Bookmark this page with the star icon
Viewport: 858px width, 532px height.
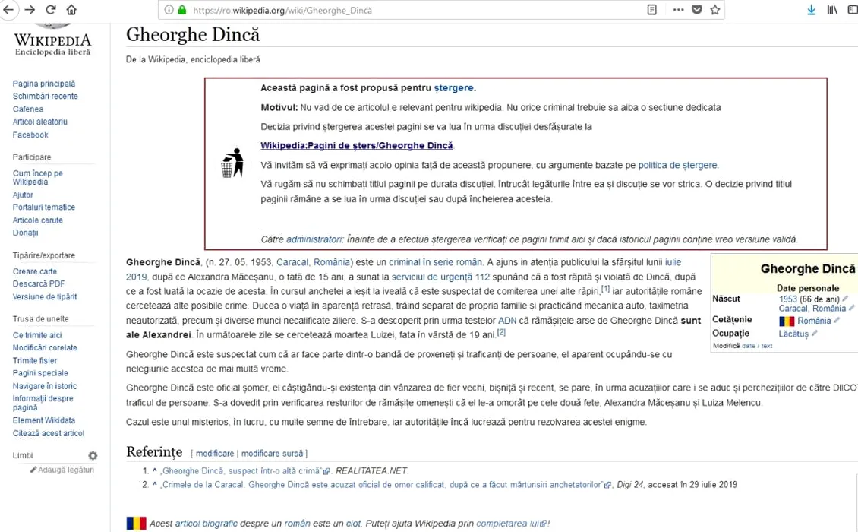[714, 10]
